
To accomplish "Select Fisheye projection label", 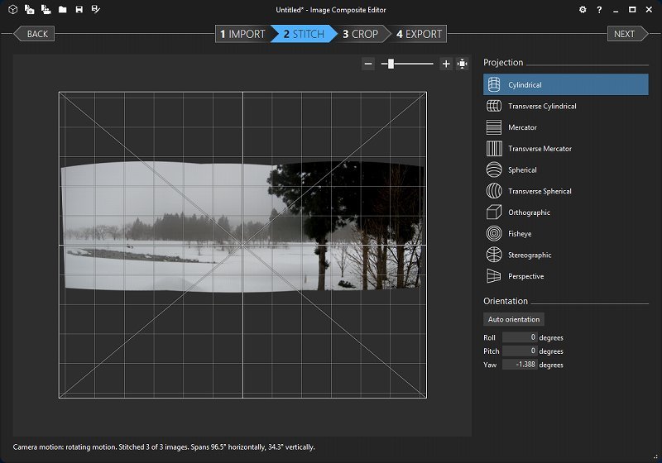I will click(520, 234).
